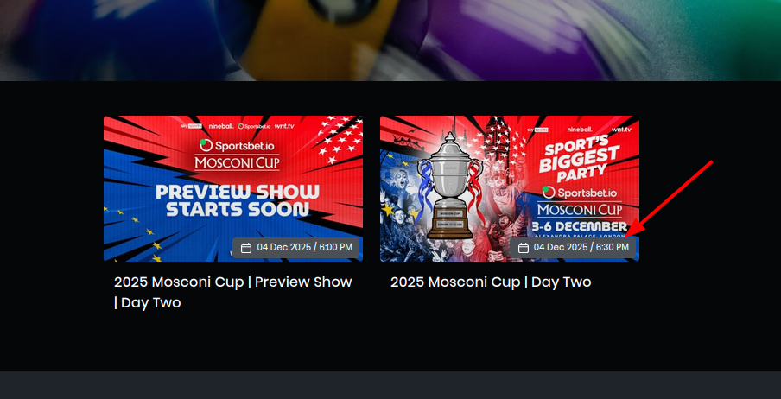Click calendar icon beside 6:30 PM date
Screen dimensions: 781x399
click(x=523, y=248)
